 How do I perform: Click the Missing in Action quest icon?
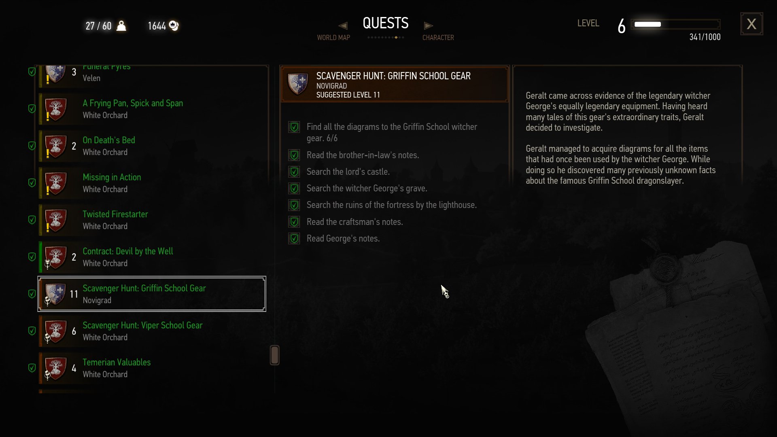(55, 182)
